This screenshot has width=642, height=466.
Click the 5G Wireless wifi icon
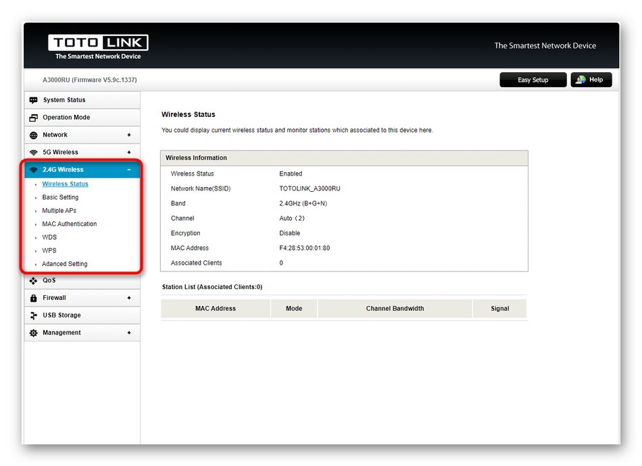pyautogui.click(x=34, y=153)
